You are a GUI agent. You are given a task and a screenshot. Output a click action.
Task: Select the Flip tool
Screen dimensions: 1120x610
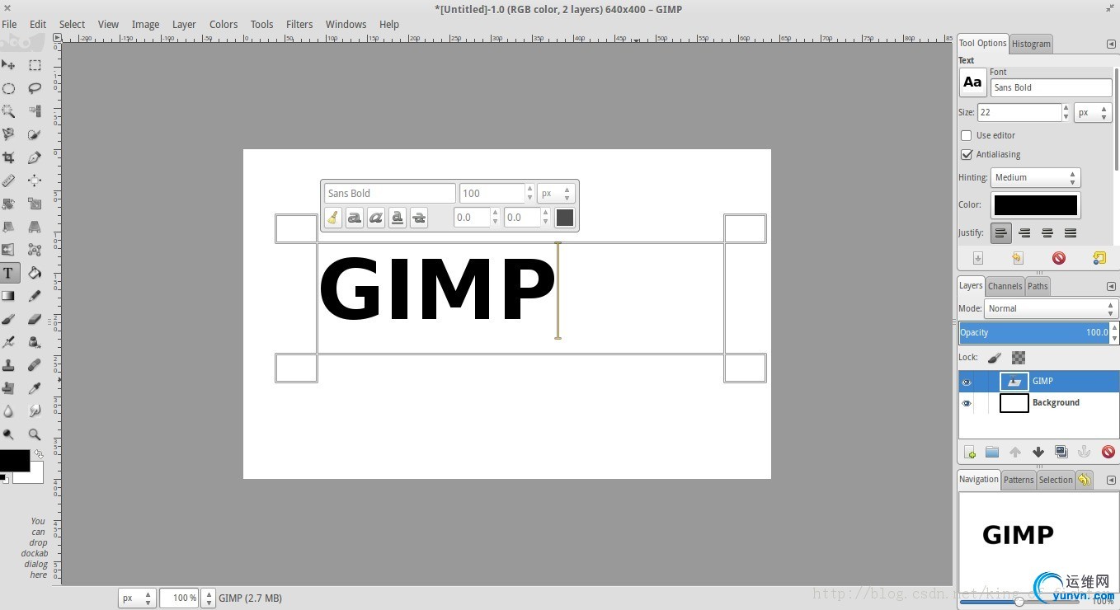coord(8,250)
